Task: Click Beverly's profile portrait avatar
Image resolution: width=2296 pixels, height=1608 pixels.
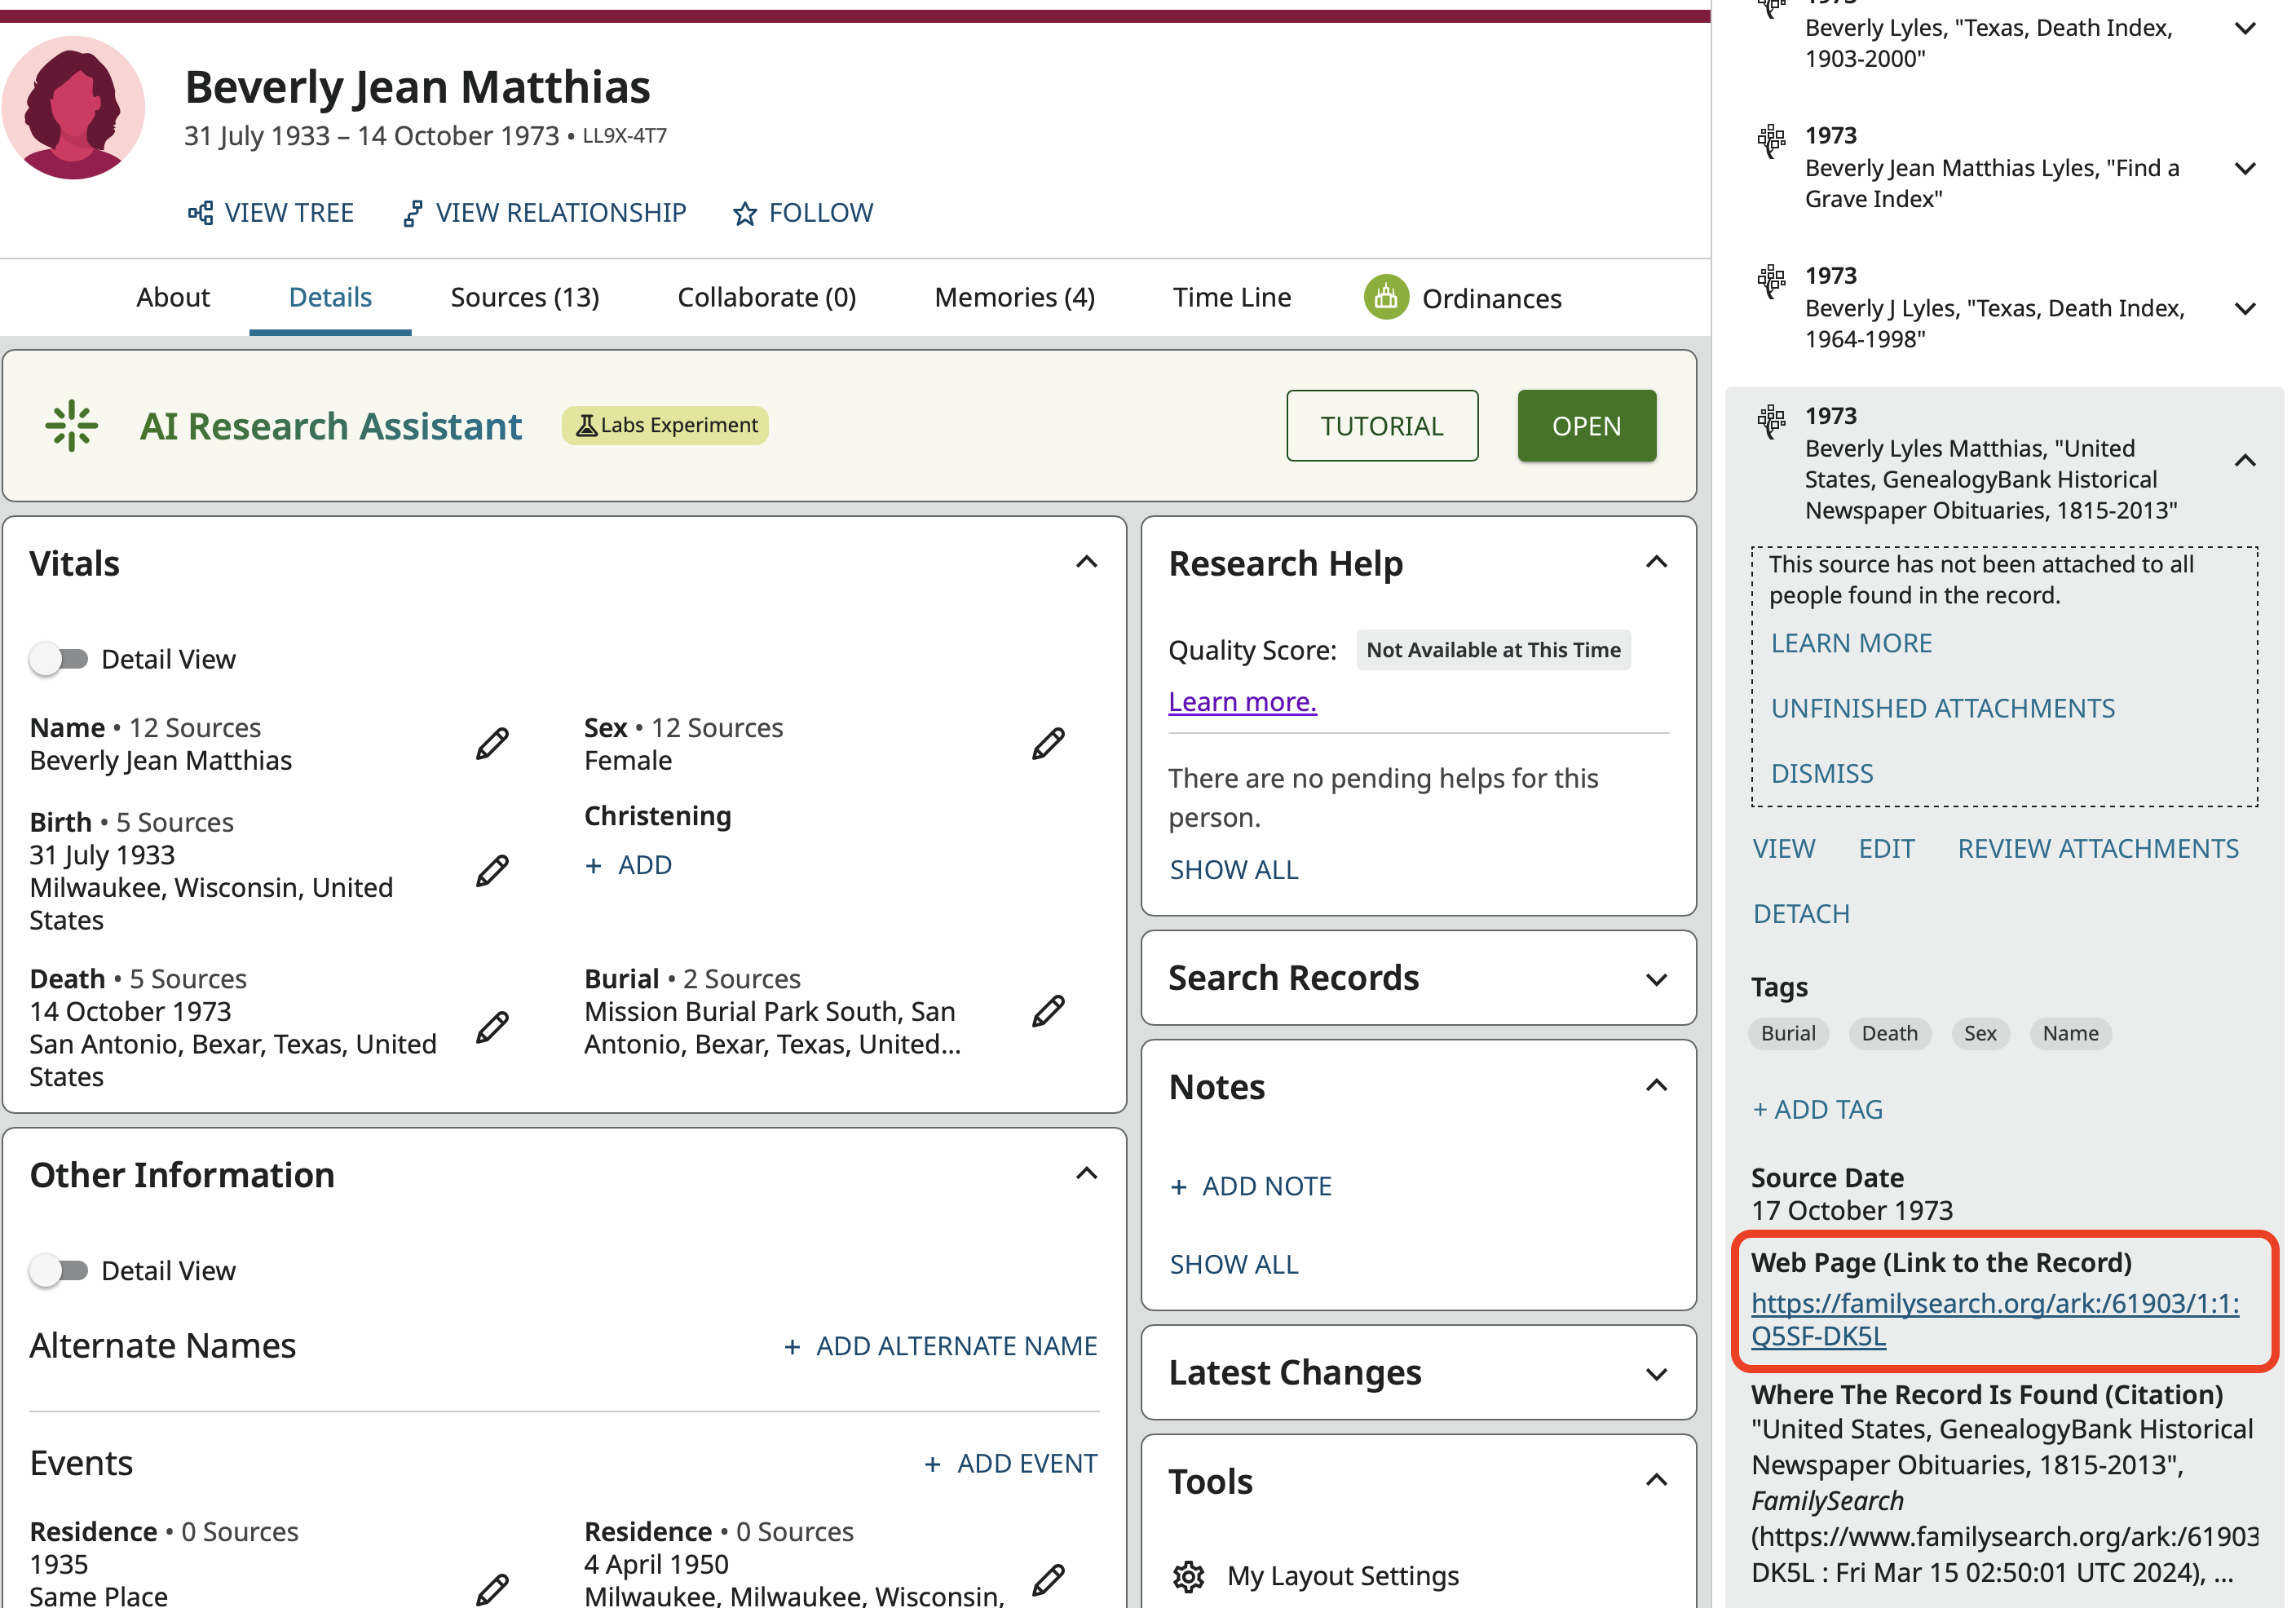Action: click(x=73, y=108)
